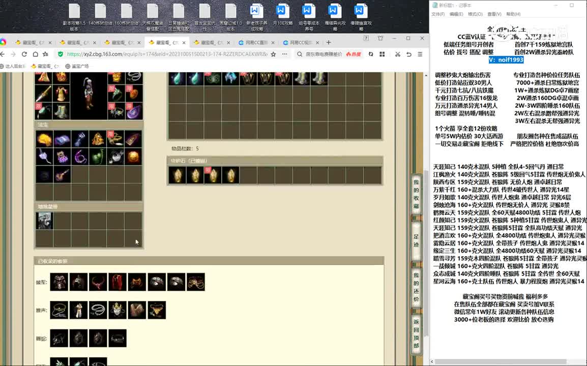Switch to the 网易CC直播 browser tab
The width and height of the screenshot is (587, 366).
click(256, 43)
